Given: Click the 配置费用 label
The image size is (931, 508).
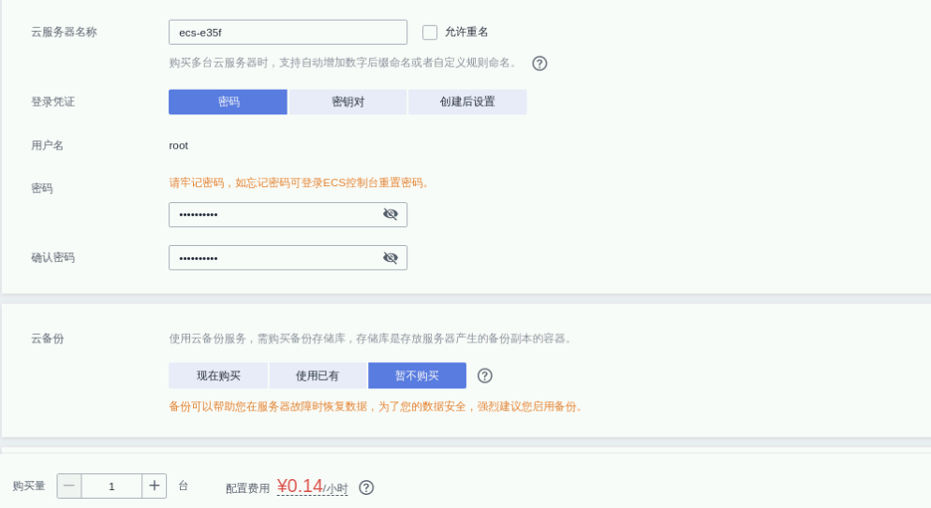Looking at the screenshot, I should pyautogui.click(x=247, y=488).
